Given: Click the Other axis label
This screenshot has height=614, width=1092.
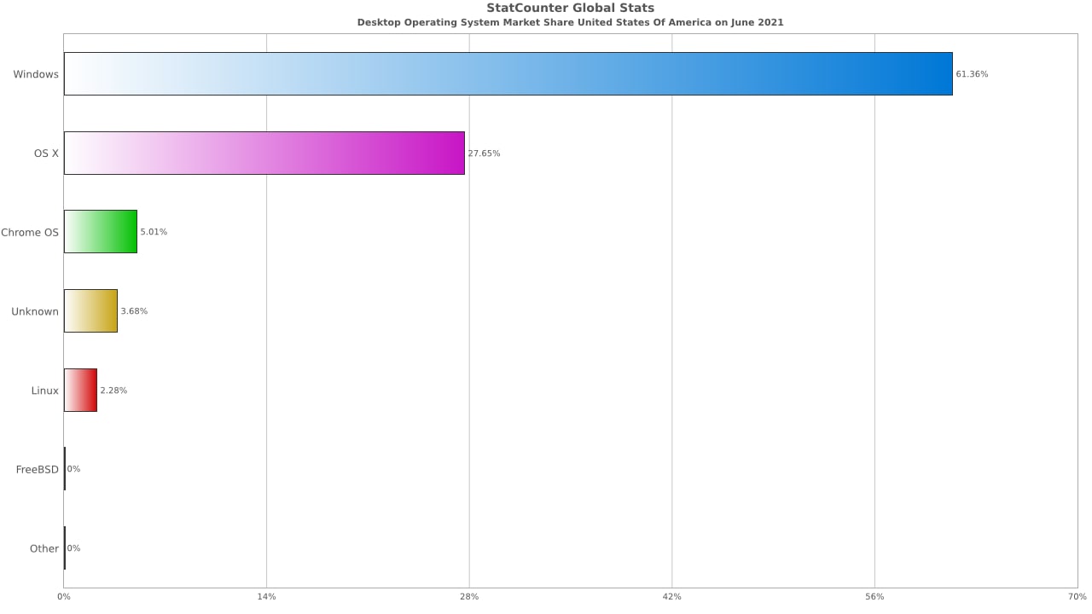Looking at the screenshot, I should pyautogui.click(x=44, y=548).
